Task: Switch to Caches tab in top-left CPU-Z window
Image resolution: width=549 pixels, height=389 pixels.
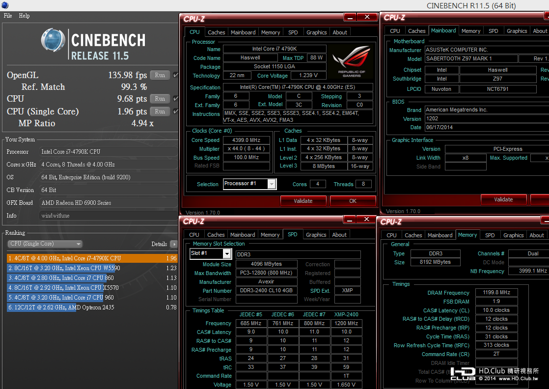Action: (217, 32)
